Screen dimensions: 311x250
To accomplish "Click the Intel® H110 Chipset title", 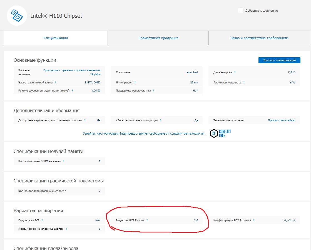I will point(56,16).
